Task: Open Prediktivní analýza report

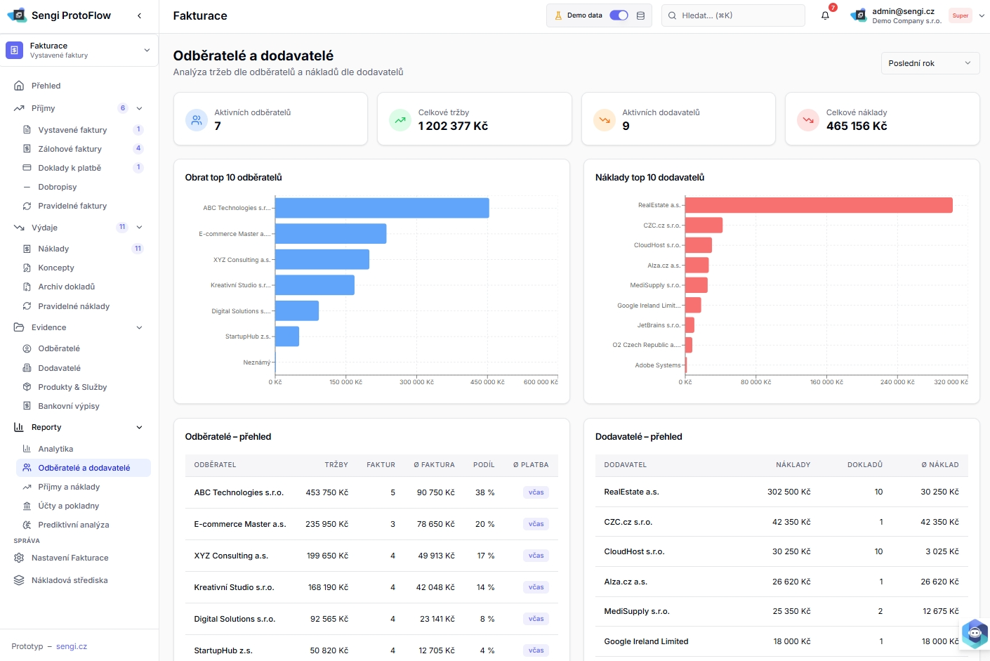Action: [74, 525]
